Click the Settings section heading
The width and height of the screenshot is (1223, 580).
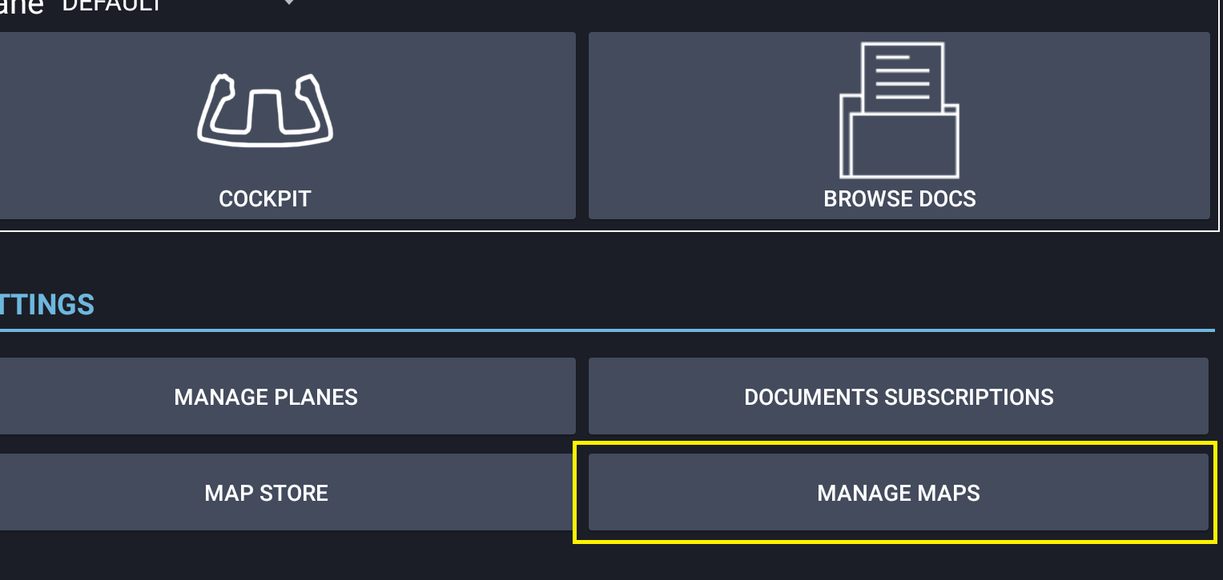click(46, 305)
